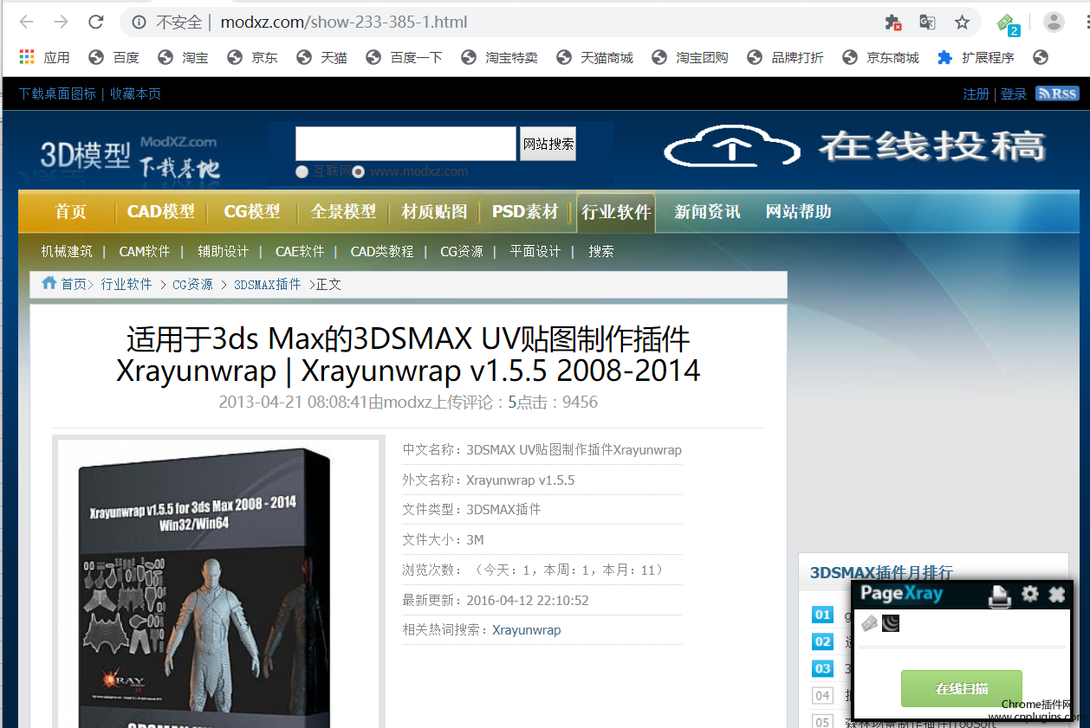
Task: Open the 天猫 bookmark
Action: pyautogui.click(x=322, y=57)
